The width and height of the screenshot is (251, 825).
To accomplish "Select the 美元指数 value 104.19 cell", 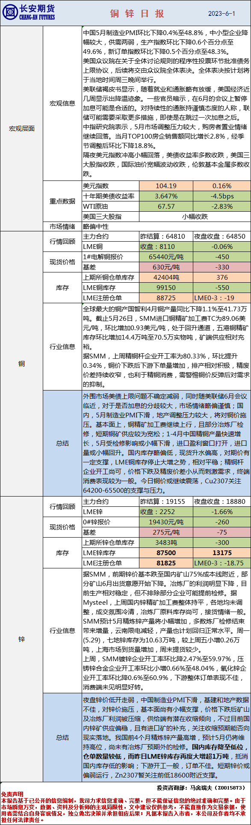I will coord(166,186).
